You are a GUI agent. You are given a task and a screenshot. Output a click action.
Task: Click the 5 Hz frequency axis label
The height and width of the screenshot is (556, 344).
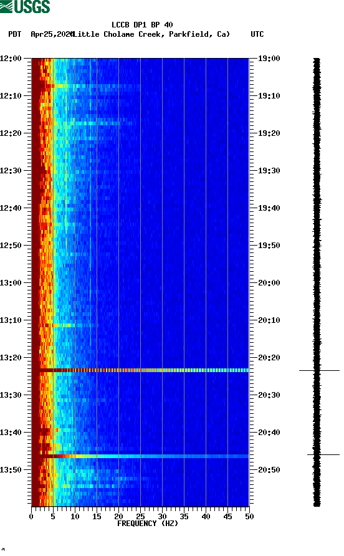53,516
